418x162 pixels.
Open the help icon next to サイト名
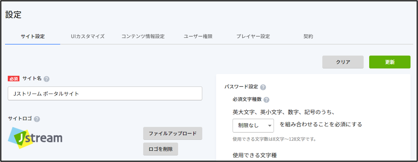46,79
